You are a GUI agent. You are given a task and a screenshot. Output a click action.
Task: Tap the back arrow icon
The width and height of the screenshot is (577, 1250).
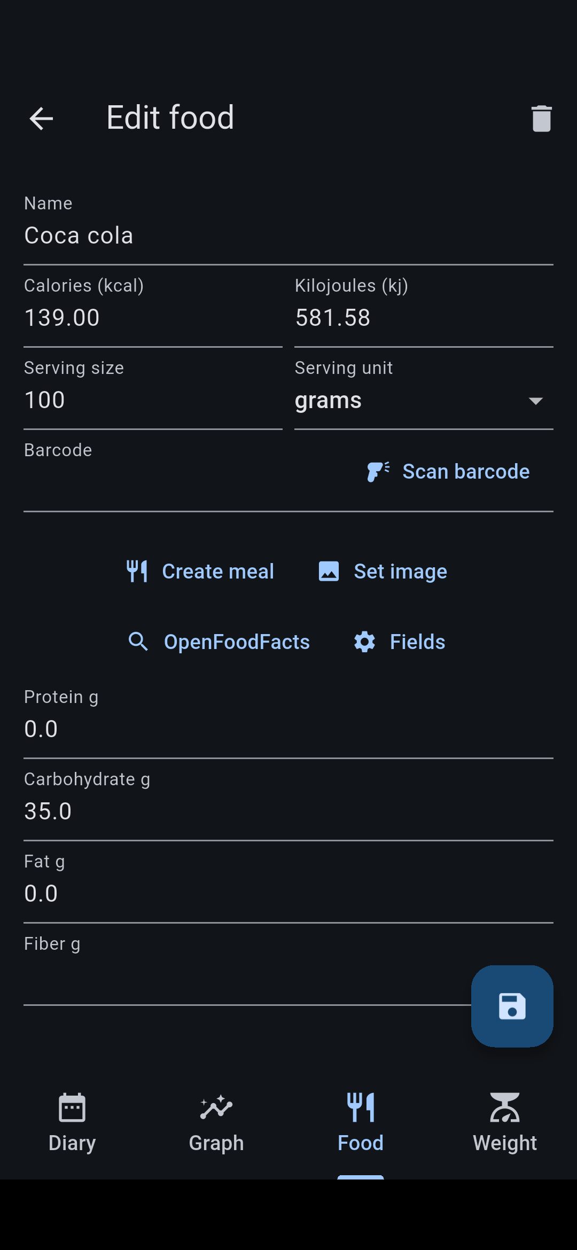(41, 118)
